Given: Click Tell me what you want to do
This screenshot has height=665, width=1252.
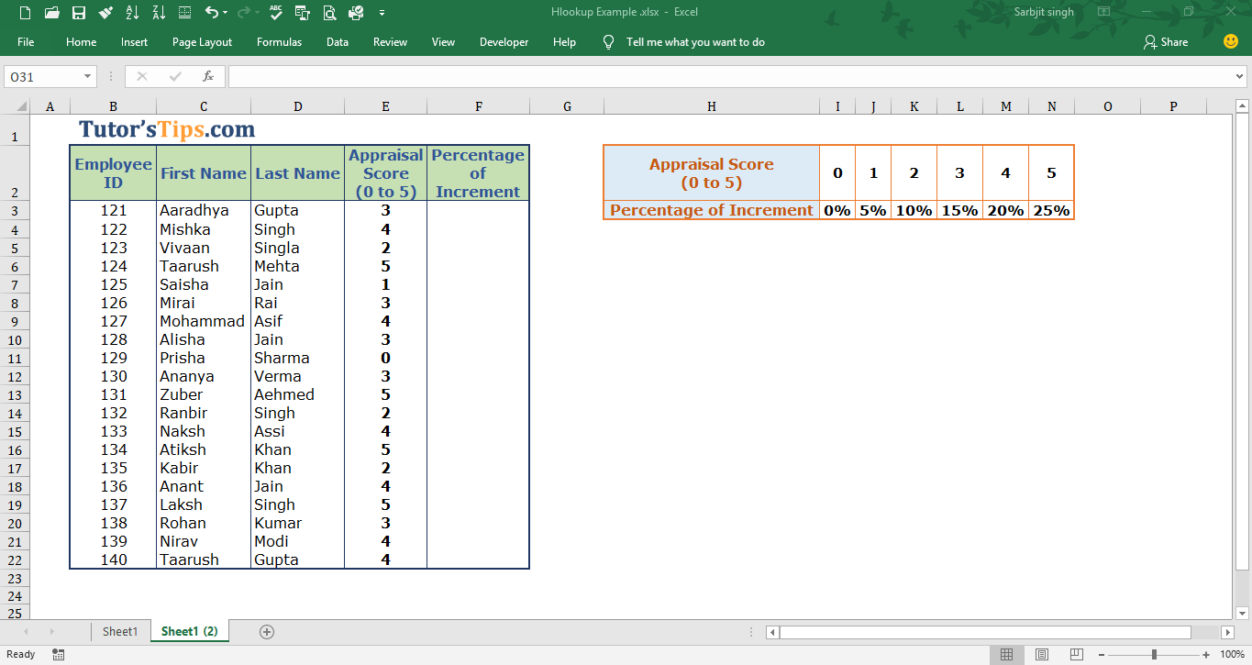Looking at the screenshot, I should (x=695, y=42).
